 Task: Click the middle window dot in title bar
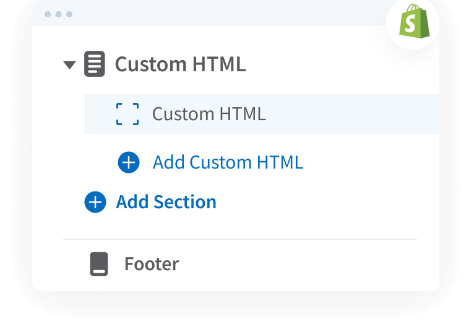pyautogui.click(x=58, y=14)
